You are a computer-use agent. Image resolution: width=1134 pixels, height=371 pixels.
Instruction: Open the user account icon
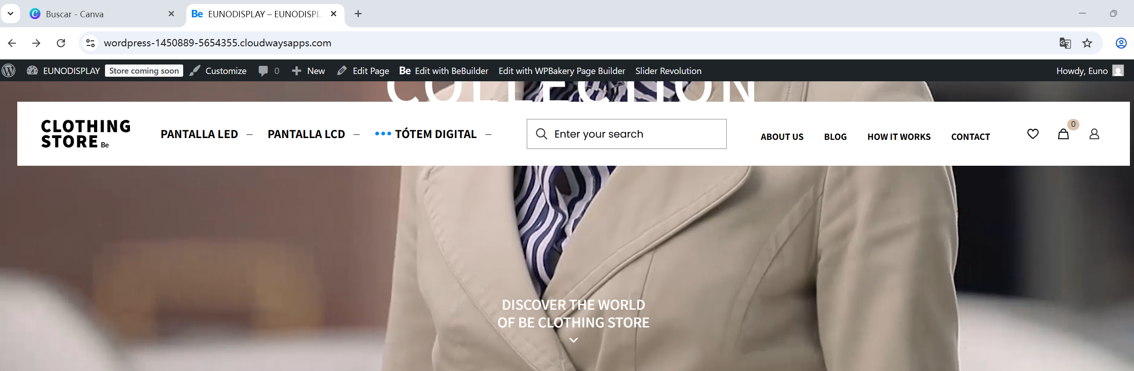[1094, 134]
